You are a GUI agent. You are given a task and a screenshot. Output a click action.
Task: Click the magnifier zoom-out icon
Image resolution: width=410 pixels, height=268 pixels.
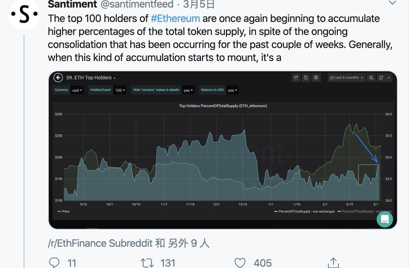tap(371, 77)
